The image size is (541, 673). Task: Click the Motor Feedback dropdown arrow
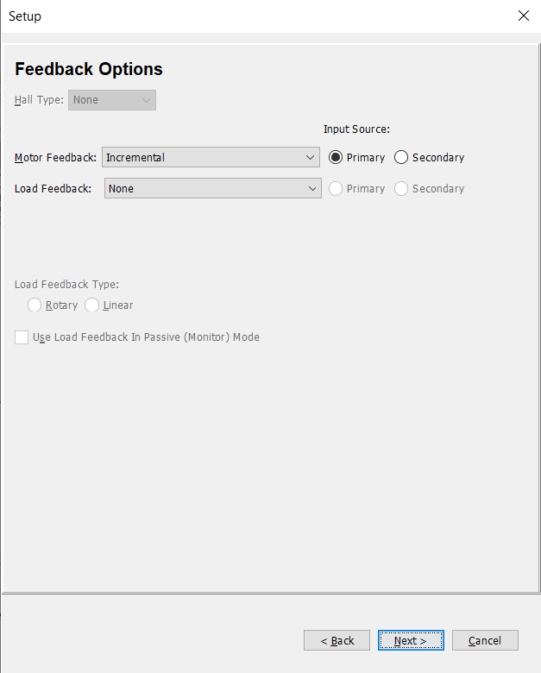pyautogui.click(x=310, y=158)
